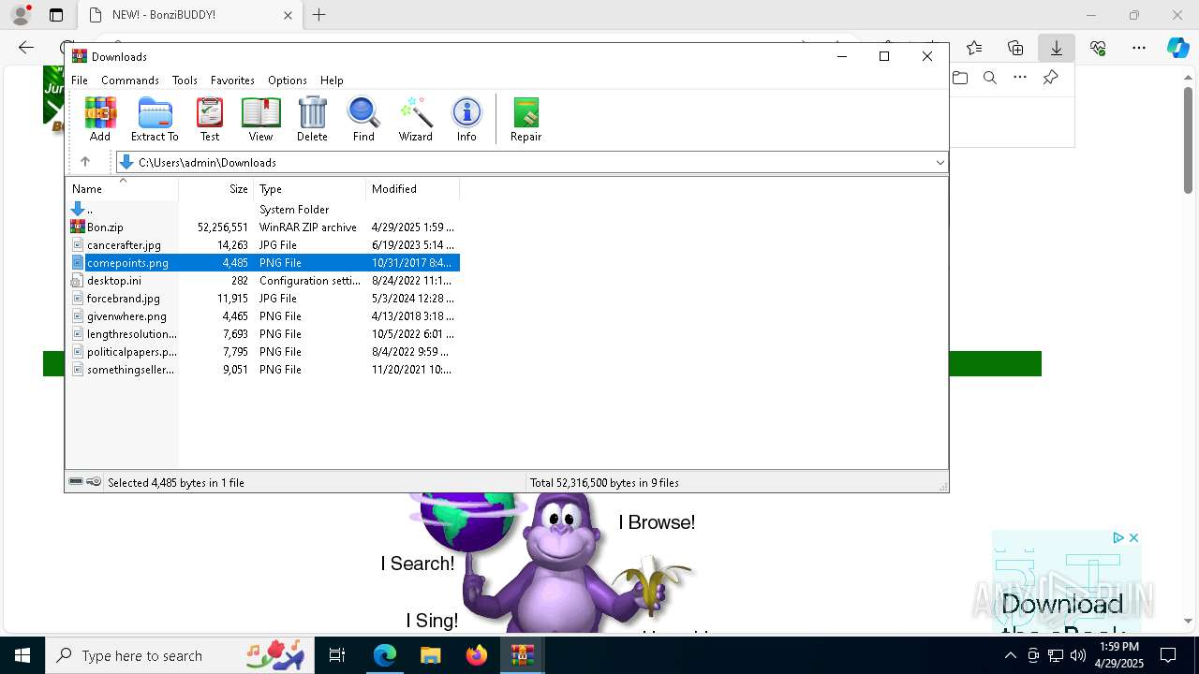
Task: Open File Explorer from taskbar
Action: 430,655
